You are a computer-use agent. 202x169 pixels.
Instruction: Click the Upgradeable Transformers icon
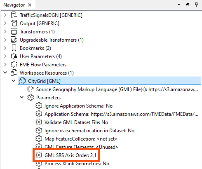(x=14, y=40)
